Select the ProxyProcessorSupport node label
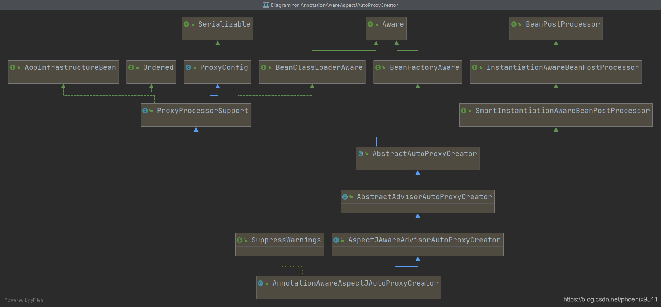The image size is (661, 307). coord(203,111)
